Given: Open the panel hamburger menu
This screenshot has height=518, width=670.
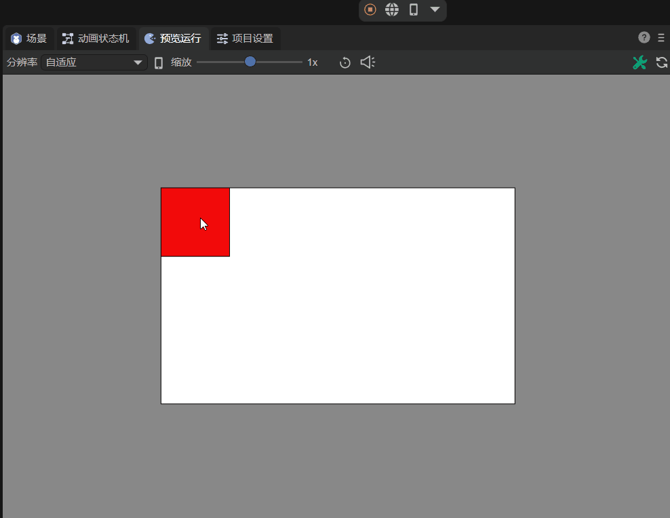Looking at the screenshot, I should click(661, 38).
